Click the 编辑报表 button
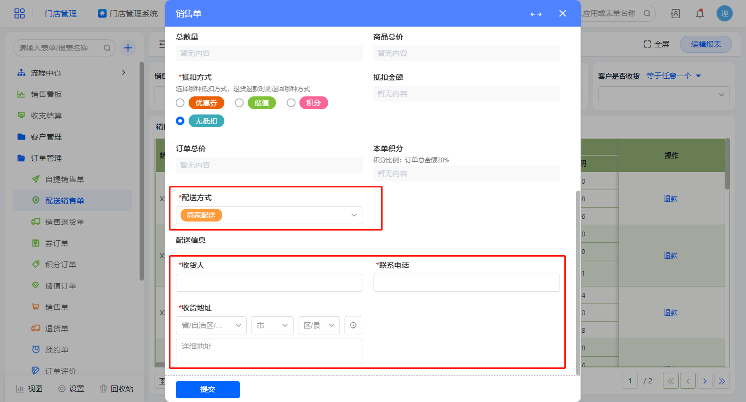The width and height of the screenshot is (746, 402). tap(706, 45)
